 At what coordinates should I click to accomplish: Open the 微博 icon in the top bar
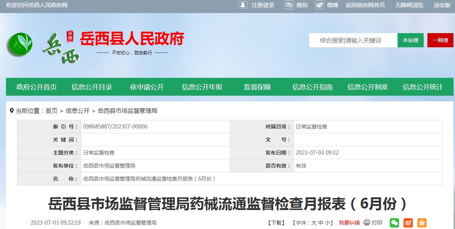(320, 5)
